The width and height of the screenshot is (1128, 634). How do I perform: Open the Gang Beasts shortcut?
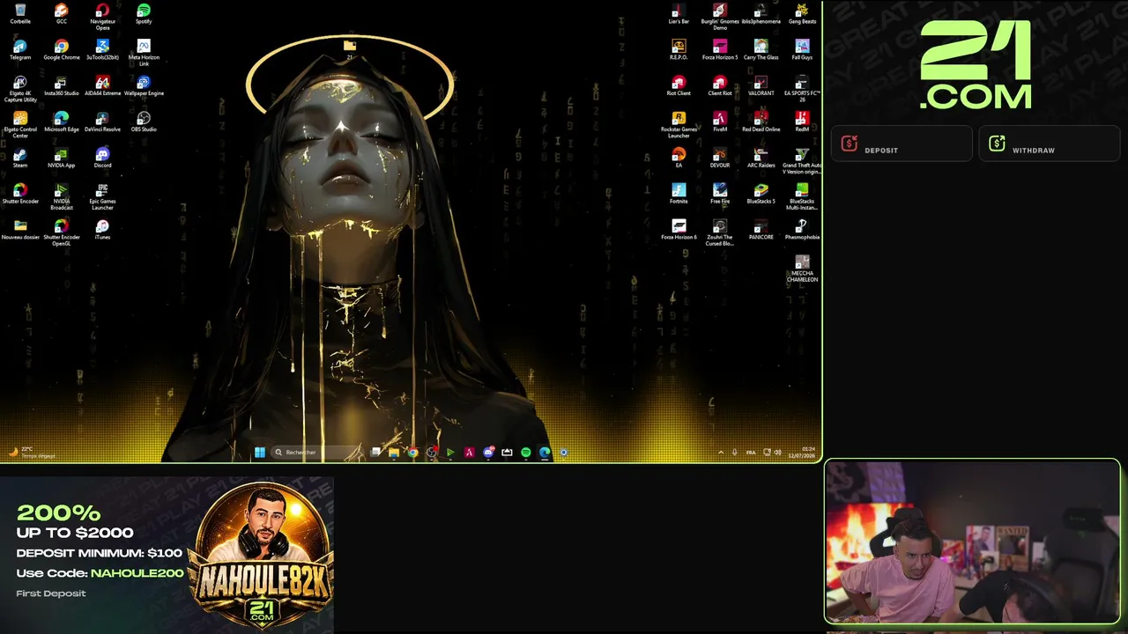tap(802, 14)
